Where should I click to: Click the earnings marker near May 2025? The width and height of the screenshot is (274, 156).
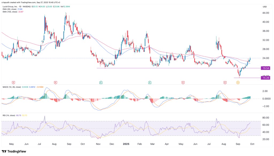coord(183,83)
